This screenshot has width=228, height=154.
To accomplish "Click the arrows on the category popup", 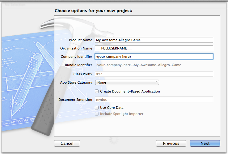I will coord(156,82).
